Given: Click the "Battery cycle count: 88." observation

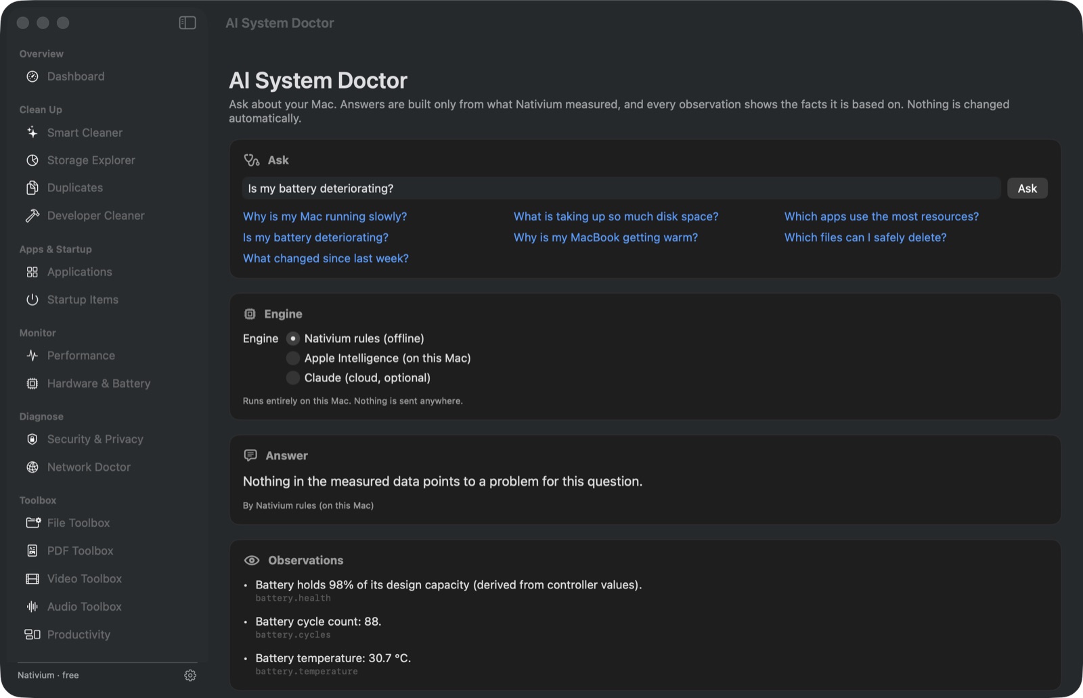Looking at the screenshot, I should (318, 622).
